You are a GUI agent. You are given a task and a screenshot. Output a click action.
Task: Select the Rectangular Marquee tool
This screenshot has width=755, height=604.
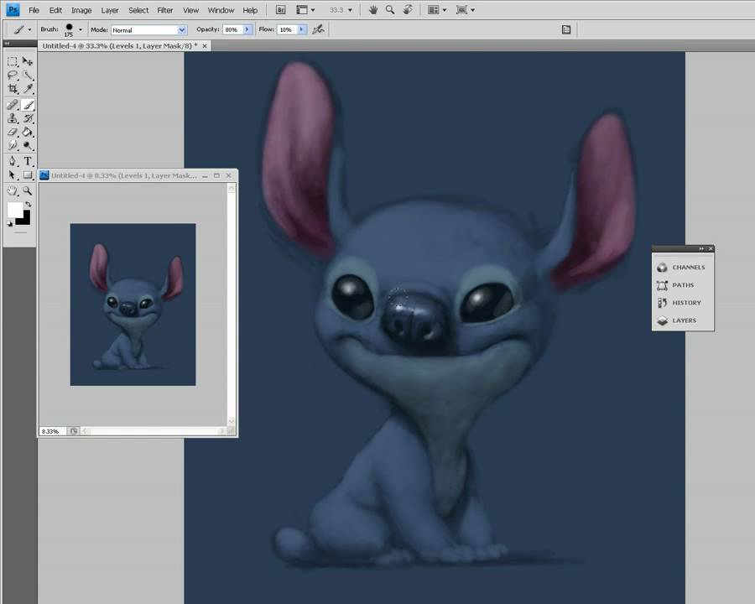click(13, 61)
